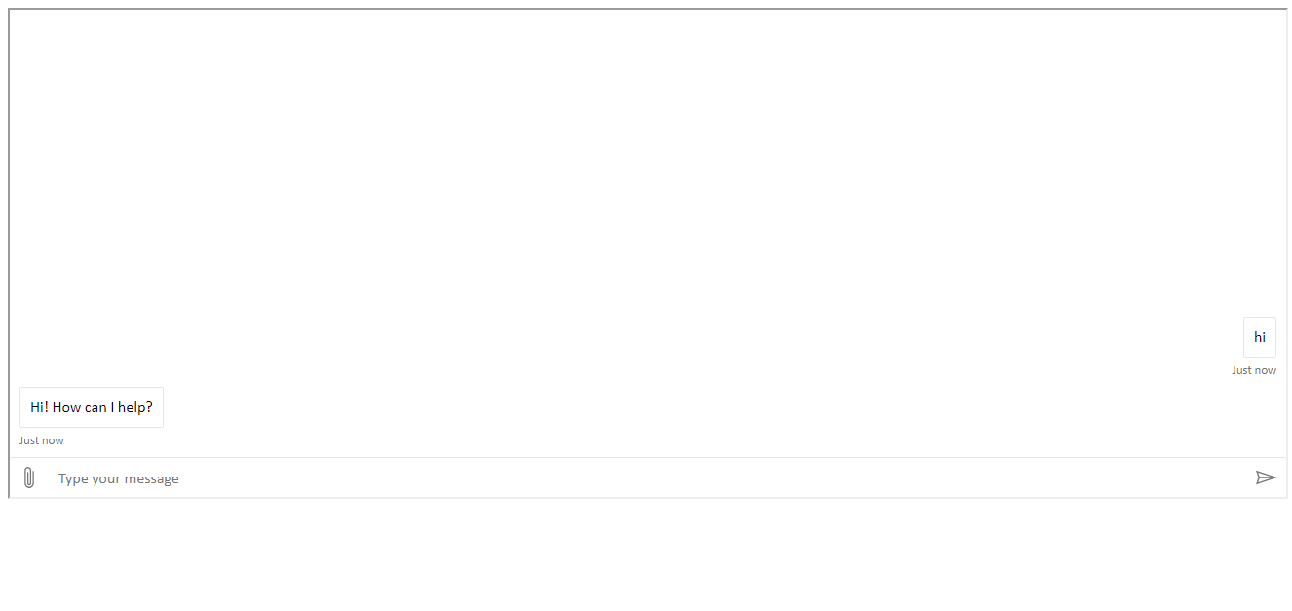
Task: Click the 'Type your message' placeholder text
Action: tap(119, 478)
